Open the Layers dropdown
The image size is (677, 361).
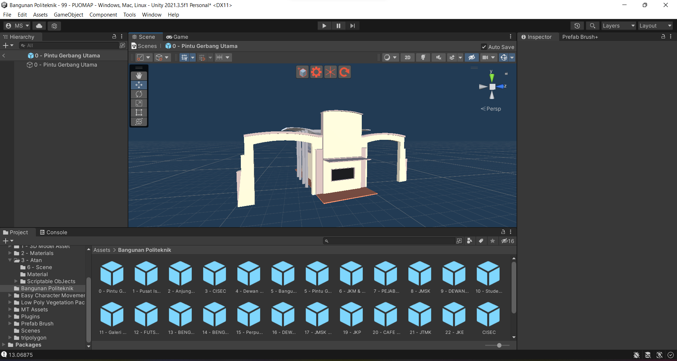click(618, 26)
